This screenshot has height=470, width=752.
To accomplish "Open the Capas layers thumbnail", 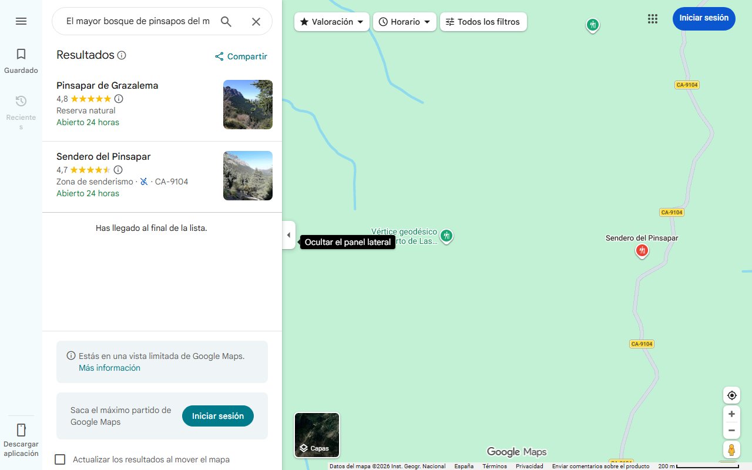I will pos(317,435).
